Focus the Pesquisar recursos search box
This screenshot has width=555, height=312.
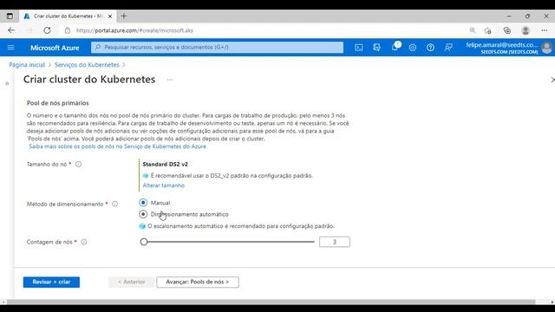click(x=217, y=48)
